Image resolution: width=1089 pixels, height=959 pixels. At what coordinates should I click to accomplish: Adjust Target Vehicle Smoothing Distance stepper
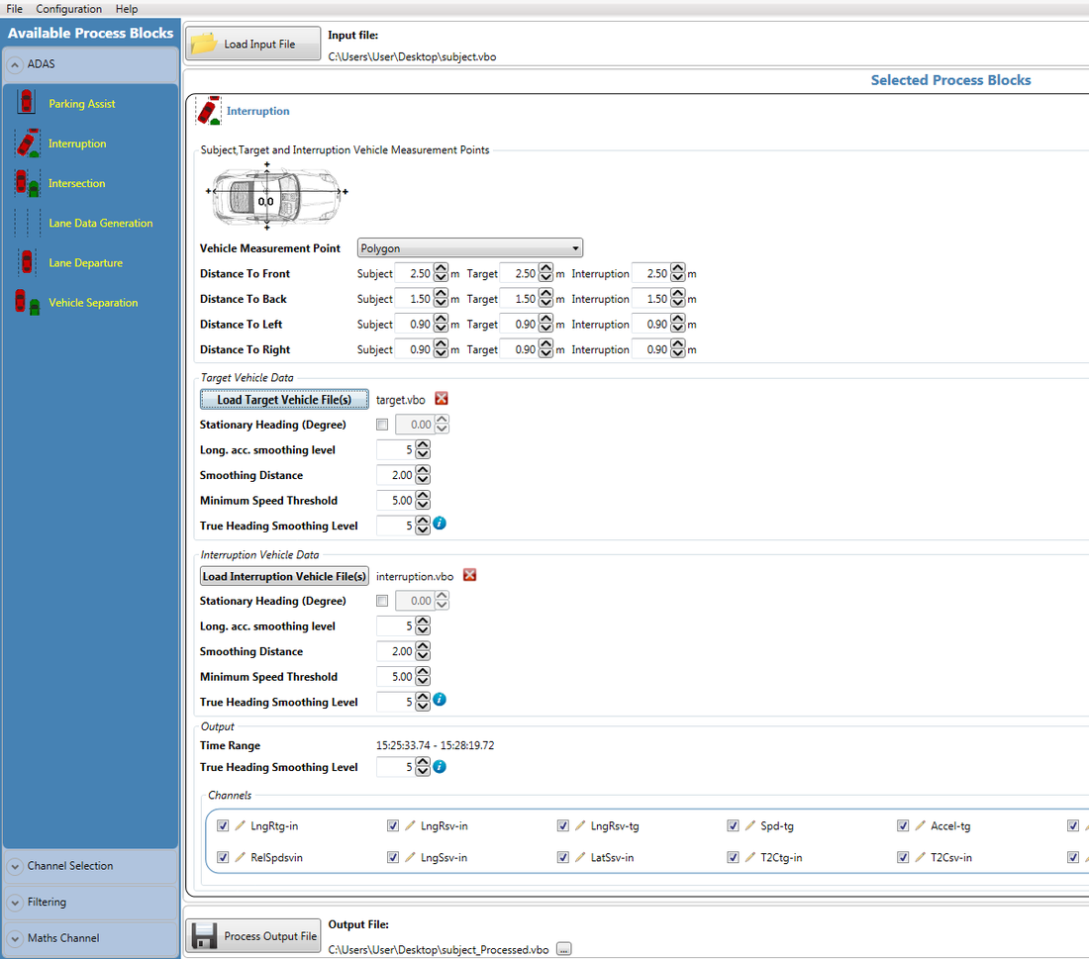tap(423, 475)
